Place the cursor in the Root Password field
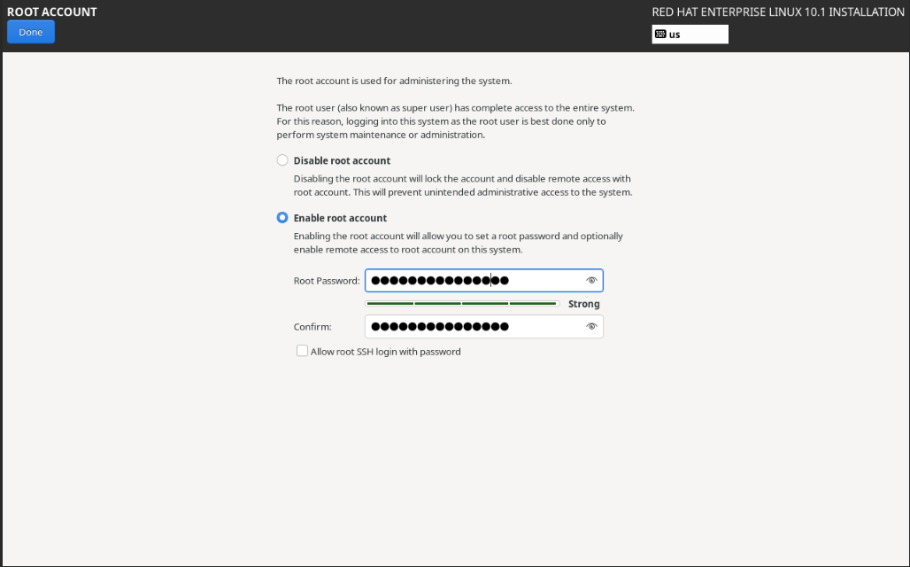 [469, 280]
